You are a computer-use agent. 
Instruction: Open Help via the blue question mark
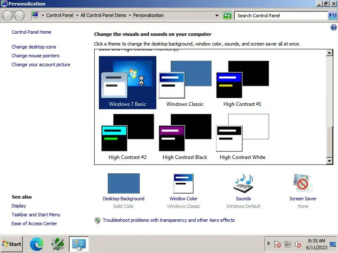click(x=333, y=27)
